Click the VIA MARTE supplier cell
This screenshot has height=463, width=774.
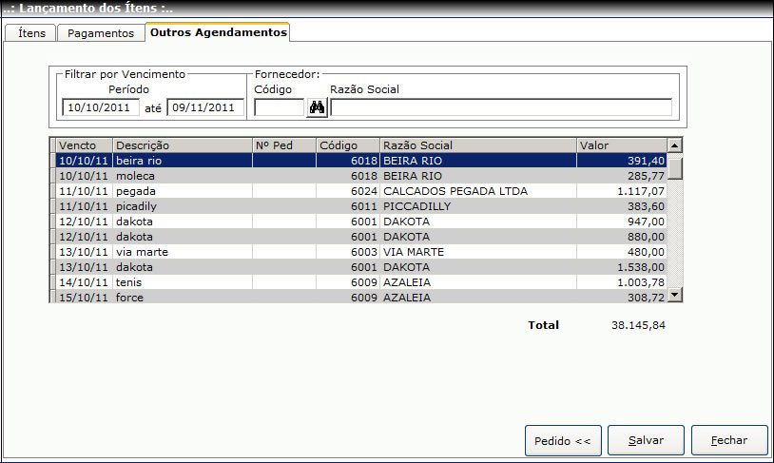coord(478,252)
